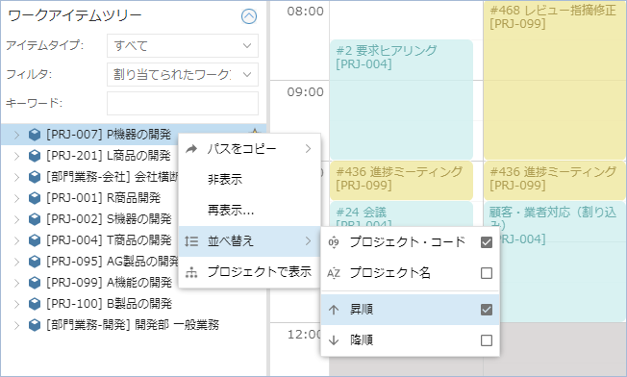
Task: Click the hierarchy icon beside プロジェクトで表示
Action: click(191, 272)
